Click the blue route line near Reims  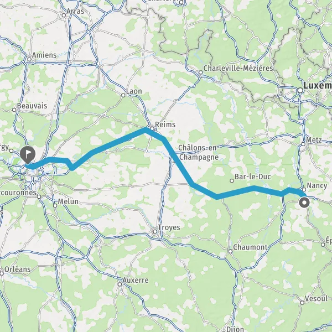pyautogui.click(x=145, y=130)
